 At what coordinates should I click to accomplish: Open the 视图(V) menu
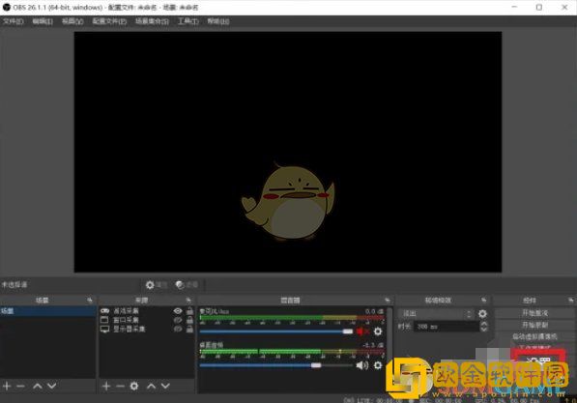[72, 21]
